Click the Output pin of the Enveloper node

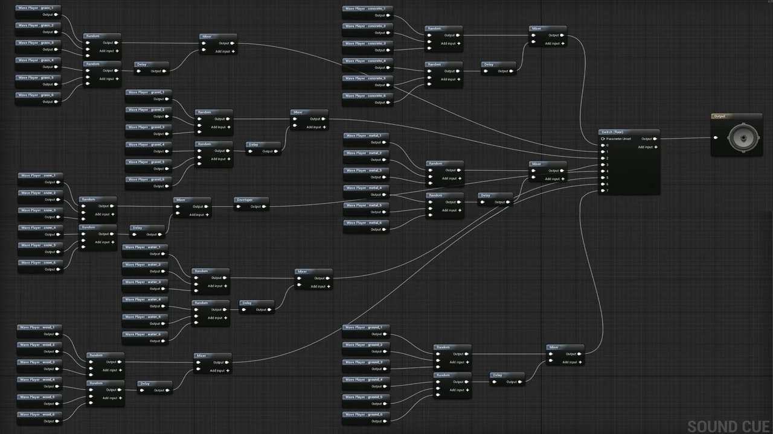tap(264, 206)
